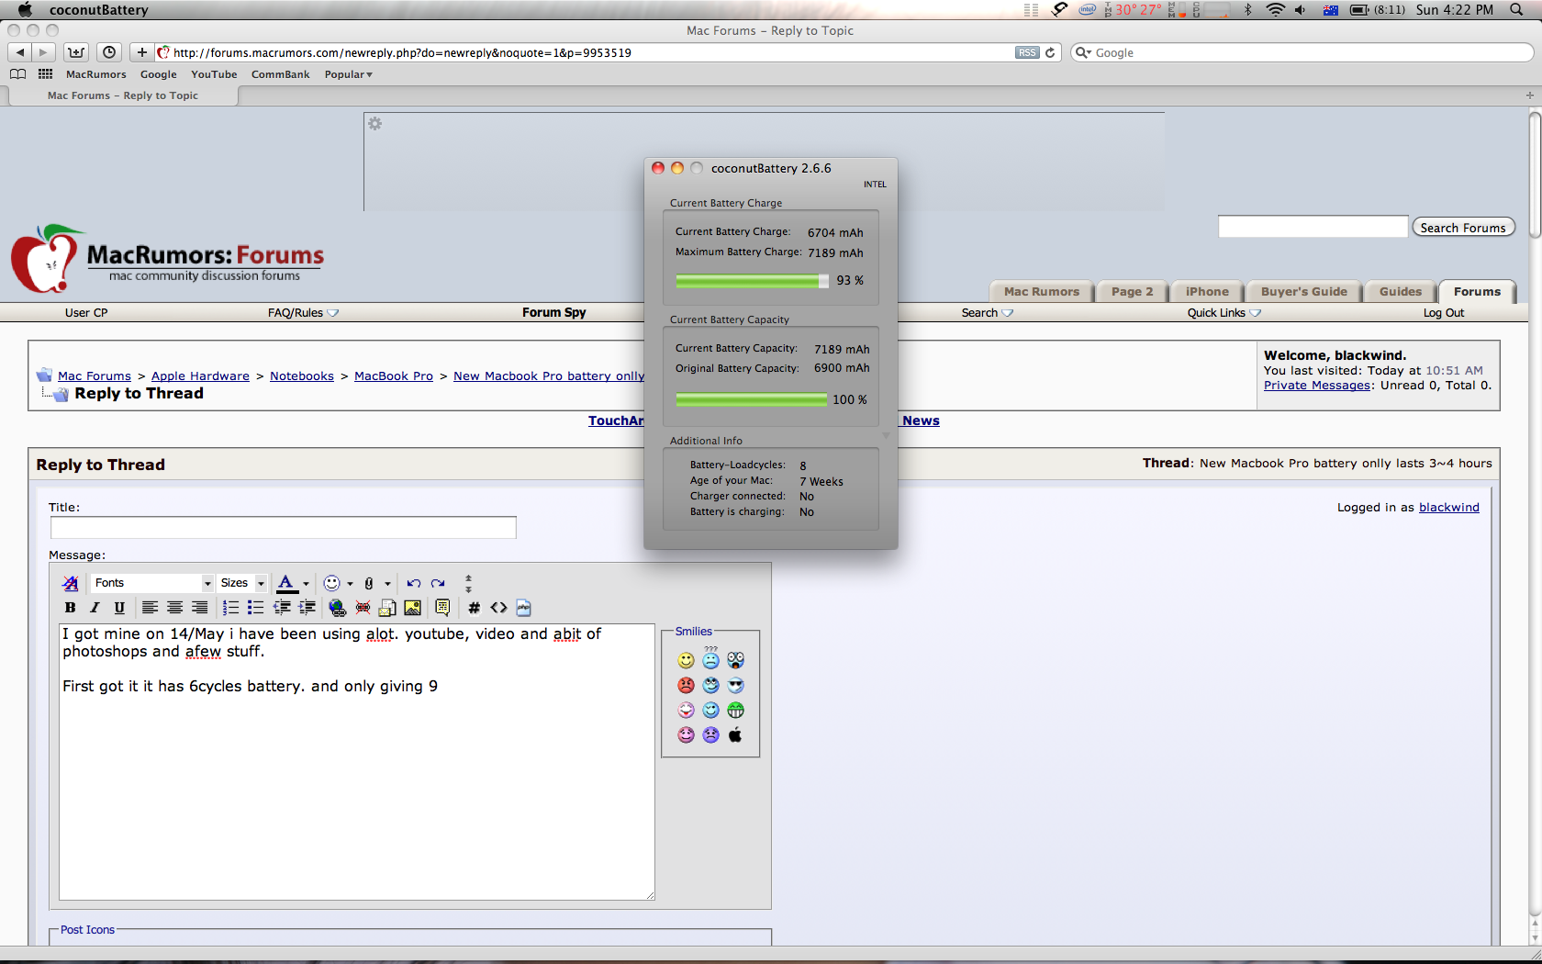Align message text left
Screen dimensions: 1542x964
point(150,608)
